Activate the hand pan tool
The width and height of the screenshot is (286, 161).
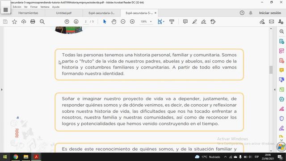coord(114,22)
